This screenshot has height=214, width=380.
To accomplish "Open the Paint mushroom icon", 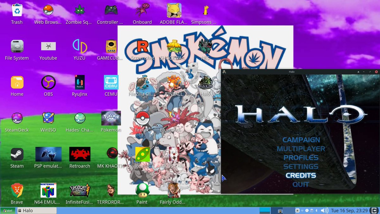I will click(x=142, y=190).
